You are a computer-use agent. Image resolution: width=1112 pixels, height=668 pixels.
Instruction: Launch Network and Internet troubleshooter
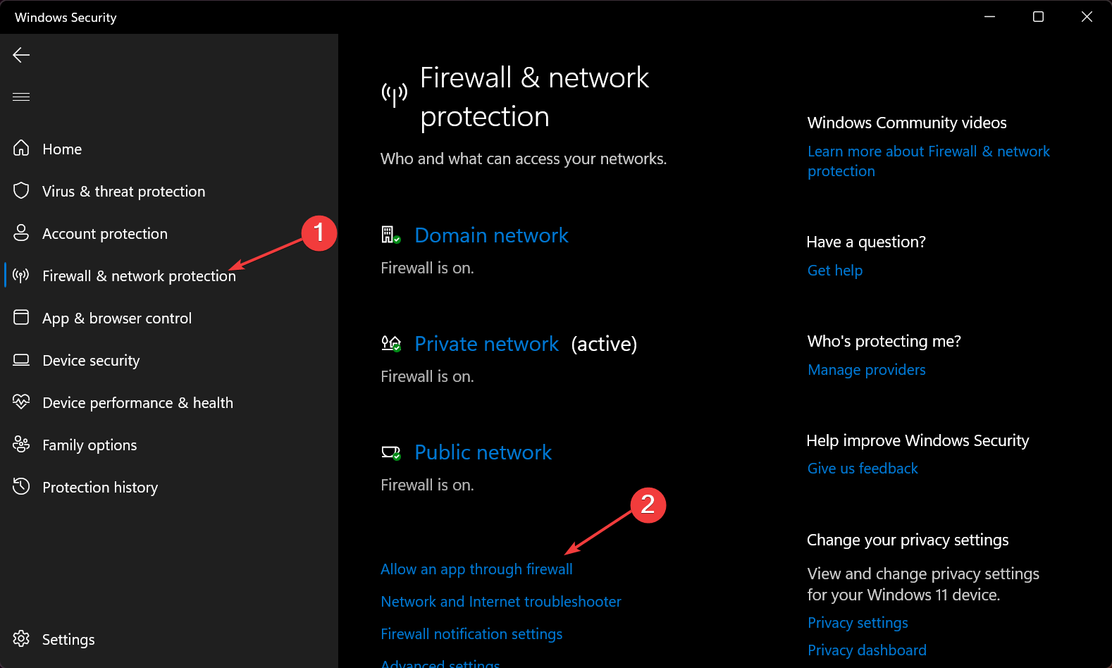500,601
